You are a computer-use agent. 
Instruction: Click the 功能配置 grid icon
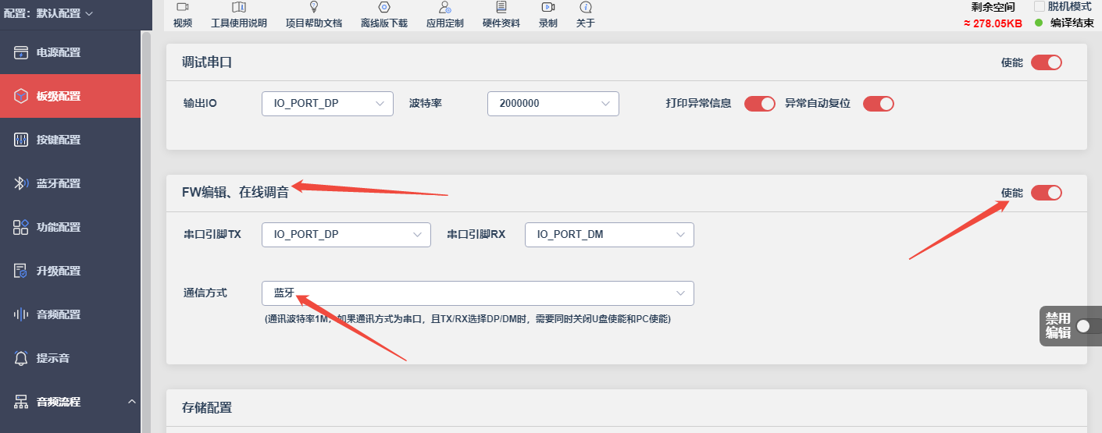pos(21,227)
